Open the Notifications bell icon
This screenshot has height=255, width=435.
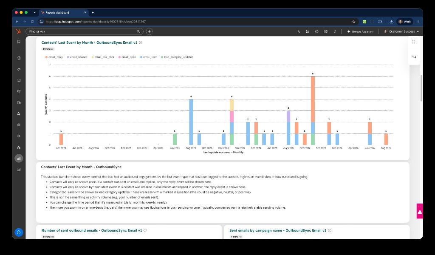(335, 31)
